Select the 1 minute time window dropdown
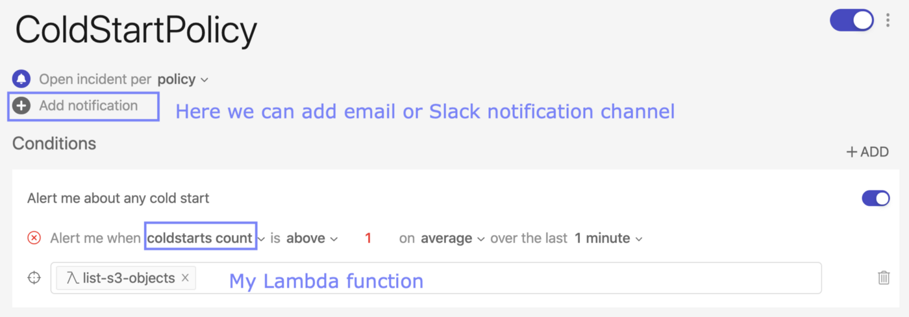 pyautogui.click(x=608, y=238)
